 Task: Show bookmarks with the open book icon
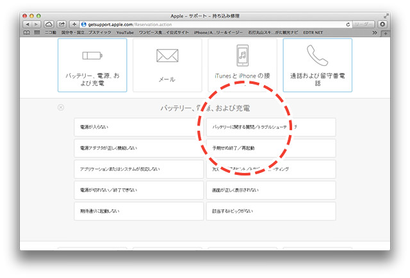27,33
